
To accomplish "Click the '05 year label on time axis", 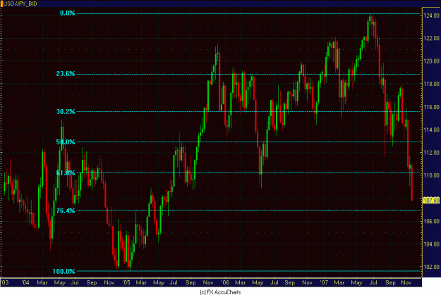I will [x=126, y=282].
